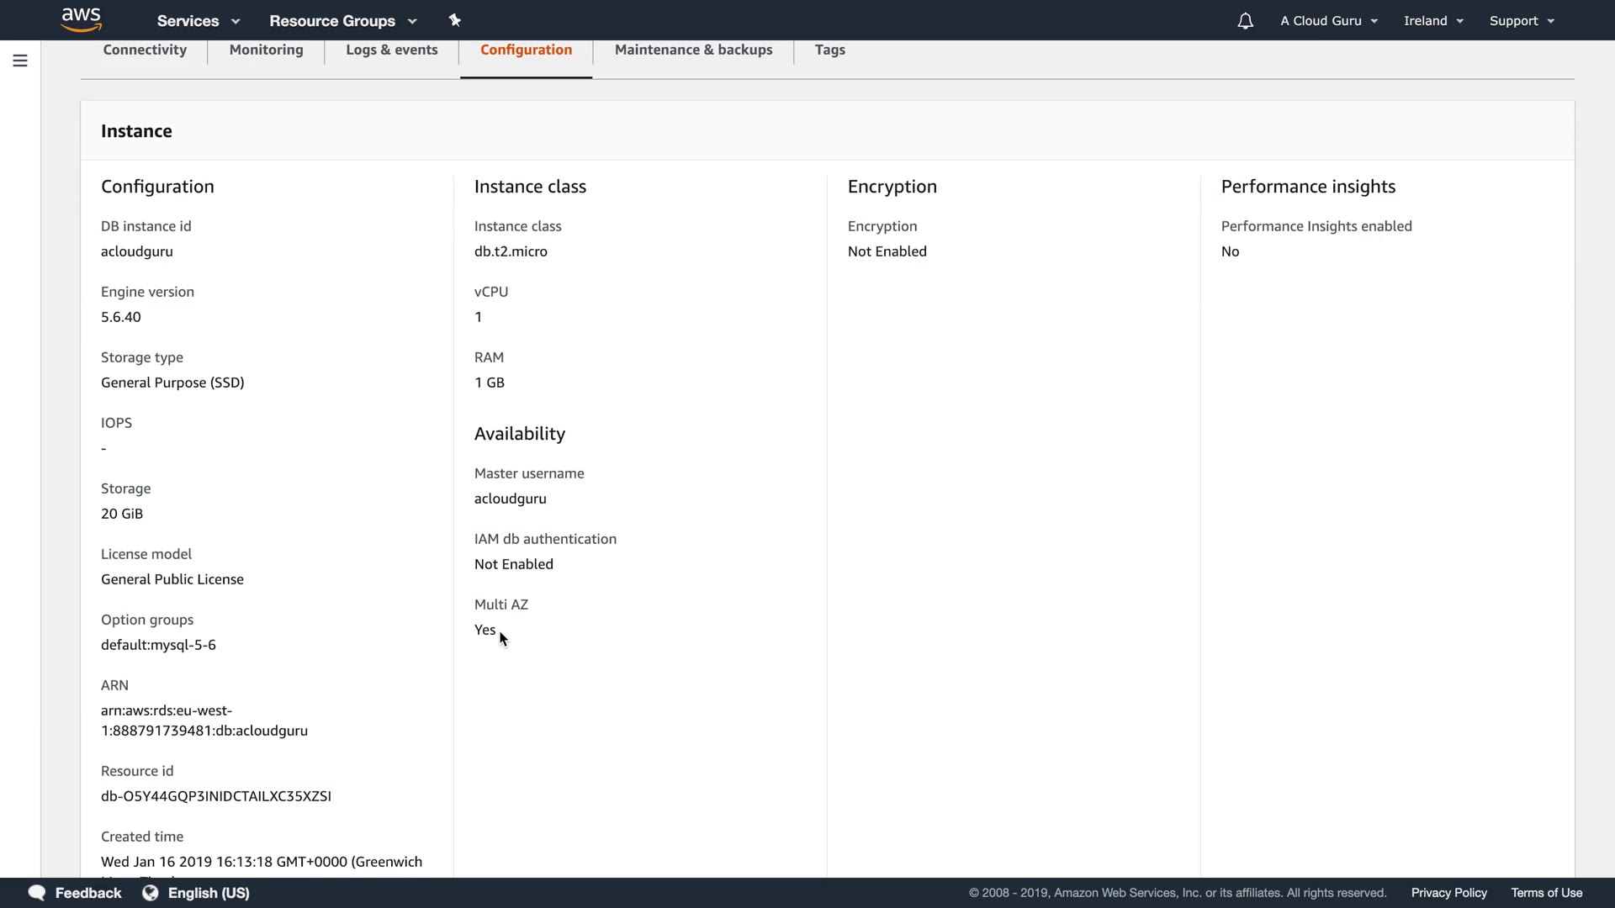
Task: Select the Maintenance & backups tab
Action: pos(693,50)
